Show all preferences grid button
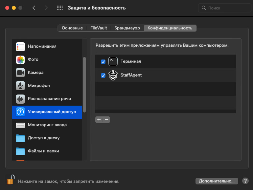Image resolution: width=253 pixels, height=190 pixels. click(59, 8)
